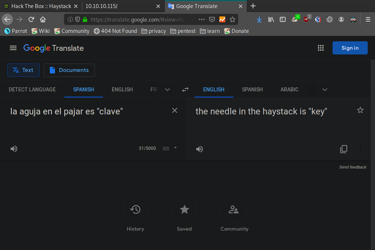Open a new browser tab
This screenshot has width=375, height=250.
pyautogui.click(x=253, y=6)
